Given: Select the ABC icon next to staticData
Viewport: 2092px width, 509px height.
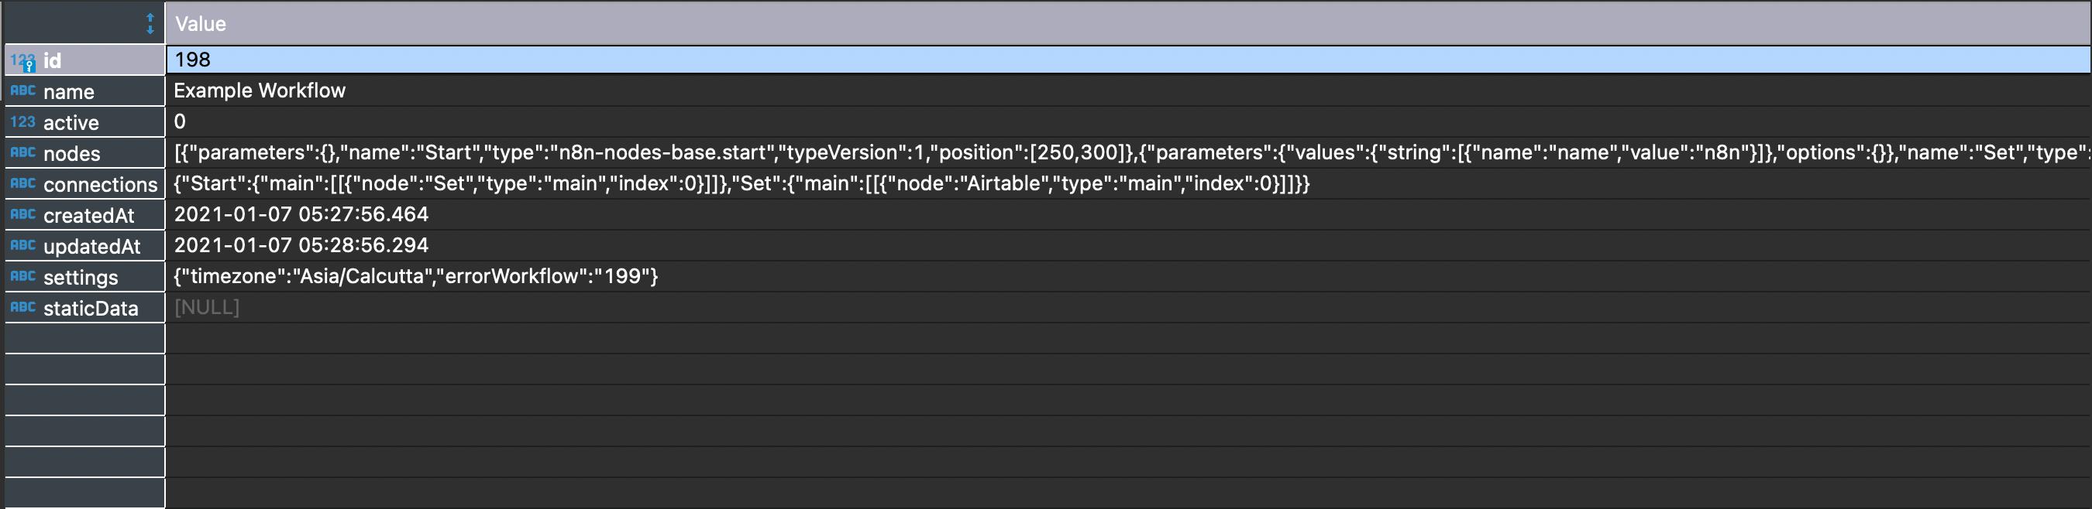Looking at the screenshot, I should point(22,307).
